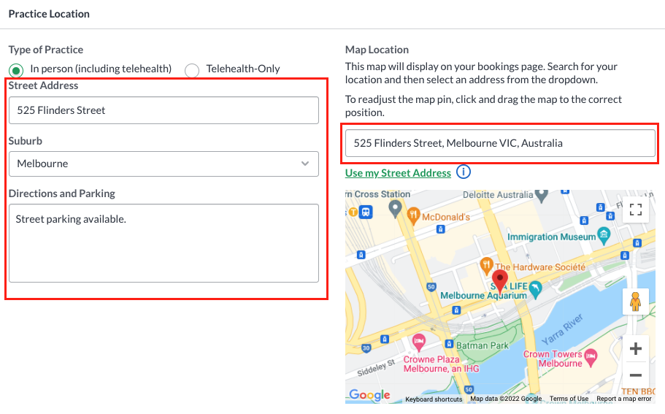Click the info icon beside Use my Street Address
The height and width of the screenshot is (414, 665).
[x=464, y=172]
